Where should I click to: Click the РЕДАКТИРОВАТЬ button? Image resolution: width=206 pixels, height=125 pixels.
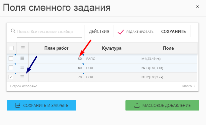tap(136, 32)
